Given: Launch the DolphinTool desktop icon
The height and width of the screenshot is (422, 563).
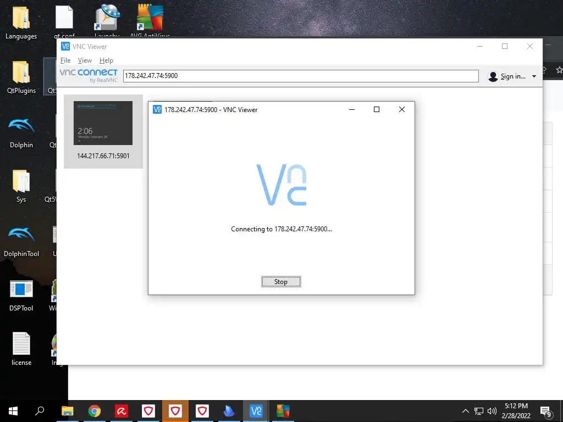Looking at the screenshot, I should click(21, 241).
